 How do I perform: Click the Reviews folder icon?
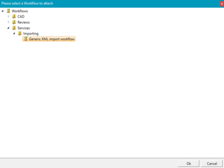(14, 22)
